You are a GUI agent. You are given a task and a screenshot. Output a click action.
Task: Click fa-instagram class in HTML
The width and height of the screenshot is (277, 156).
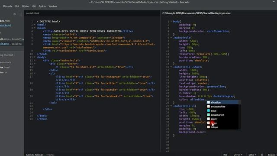(110, 77)
